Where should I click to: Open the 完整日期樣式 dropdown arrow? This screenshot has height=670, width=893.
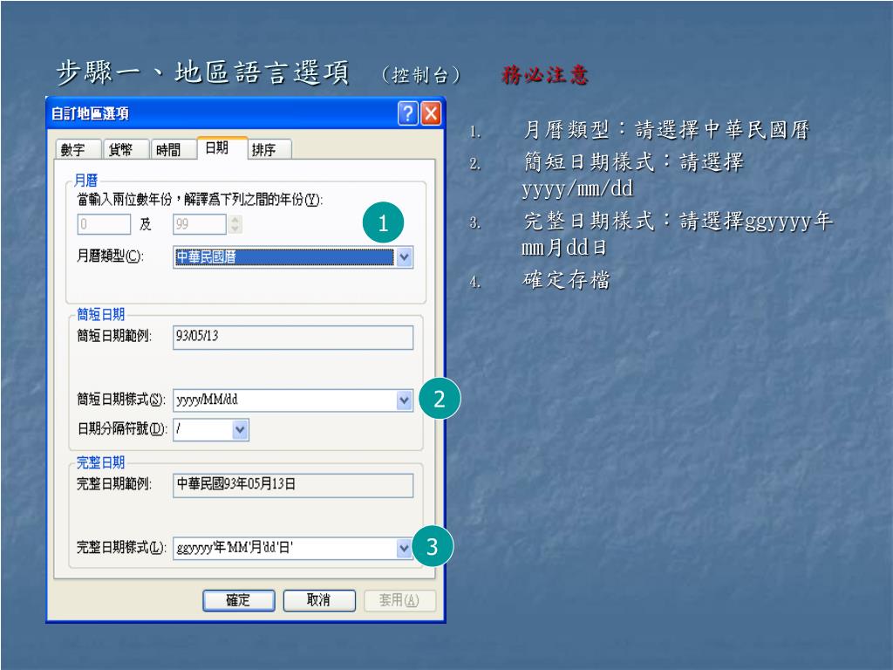404,548
